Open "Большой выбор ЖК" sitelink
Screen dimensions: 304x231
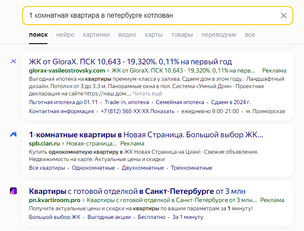55,217
